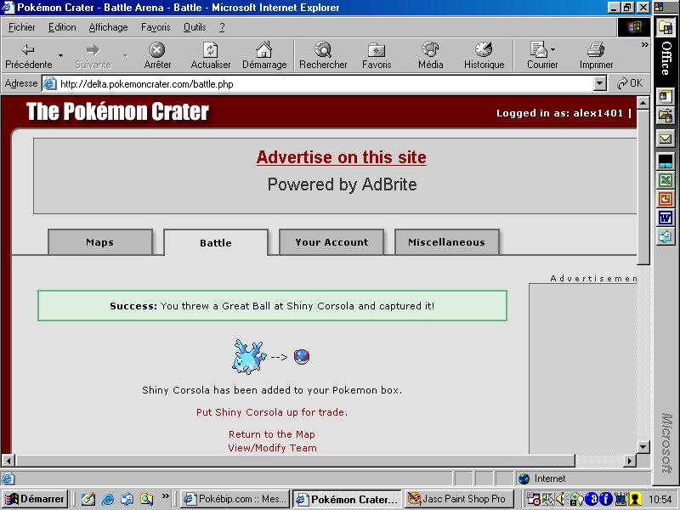680x510 pixels.
Task: Click the Advertise on this site link
Action: [x=341, y=157]
